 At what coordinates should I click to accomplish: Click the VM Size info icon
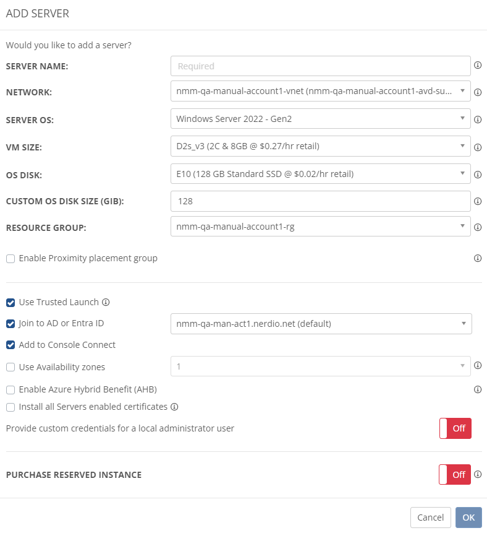pos(478,147)
